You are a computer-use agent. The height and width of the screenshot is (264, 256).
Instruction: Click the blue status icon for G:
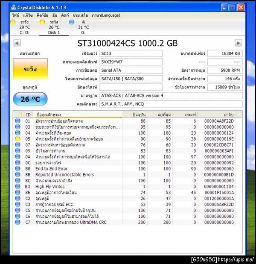pos(72,22)
